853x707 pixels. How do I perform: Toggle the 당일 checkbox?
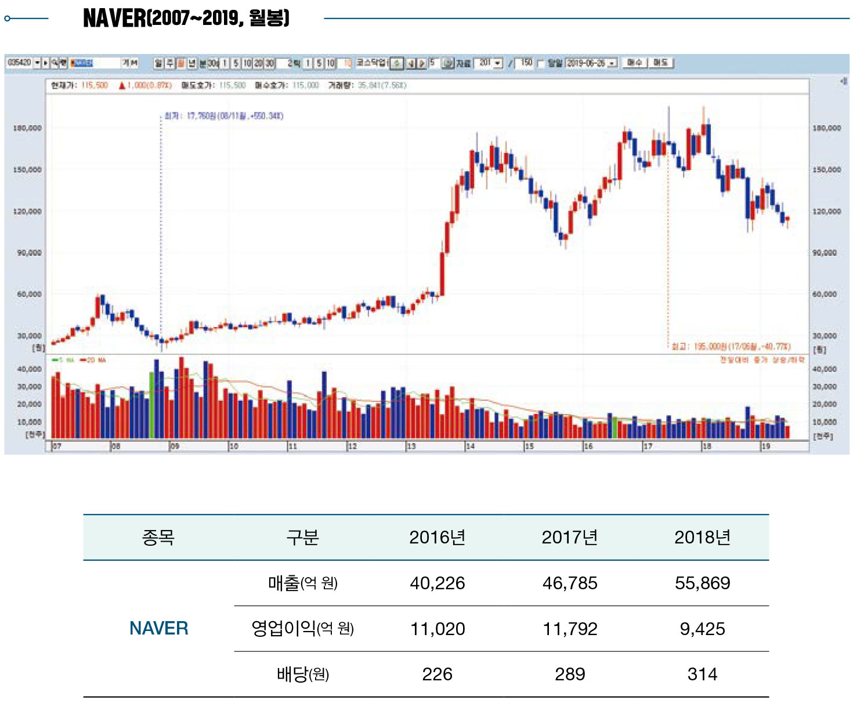(541, 63)
